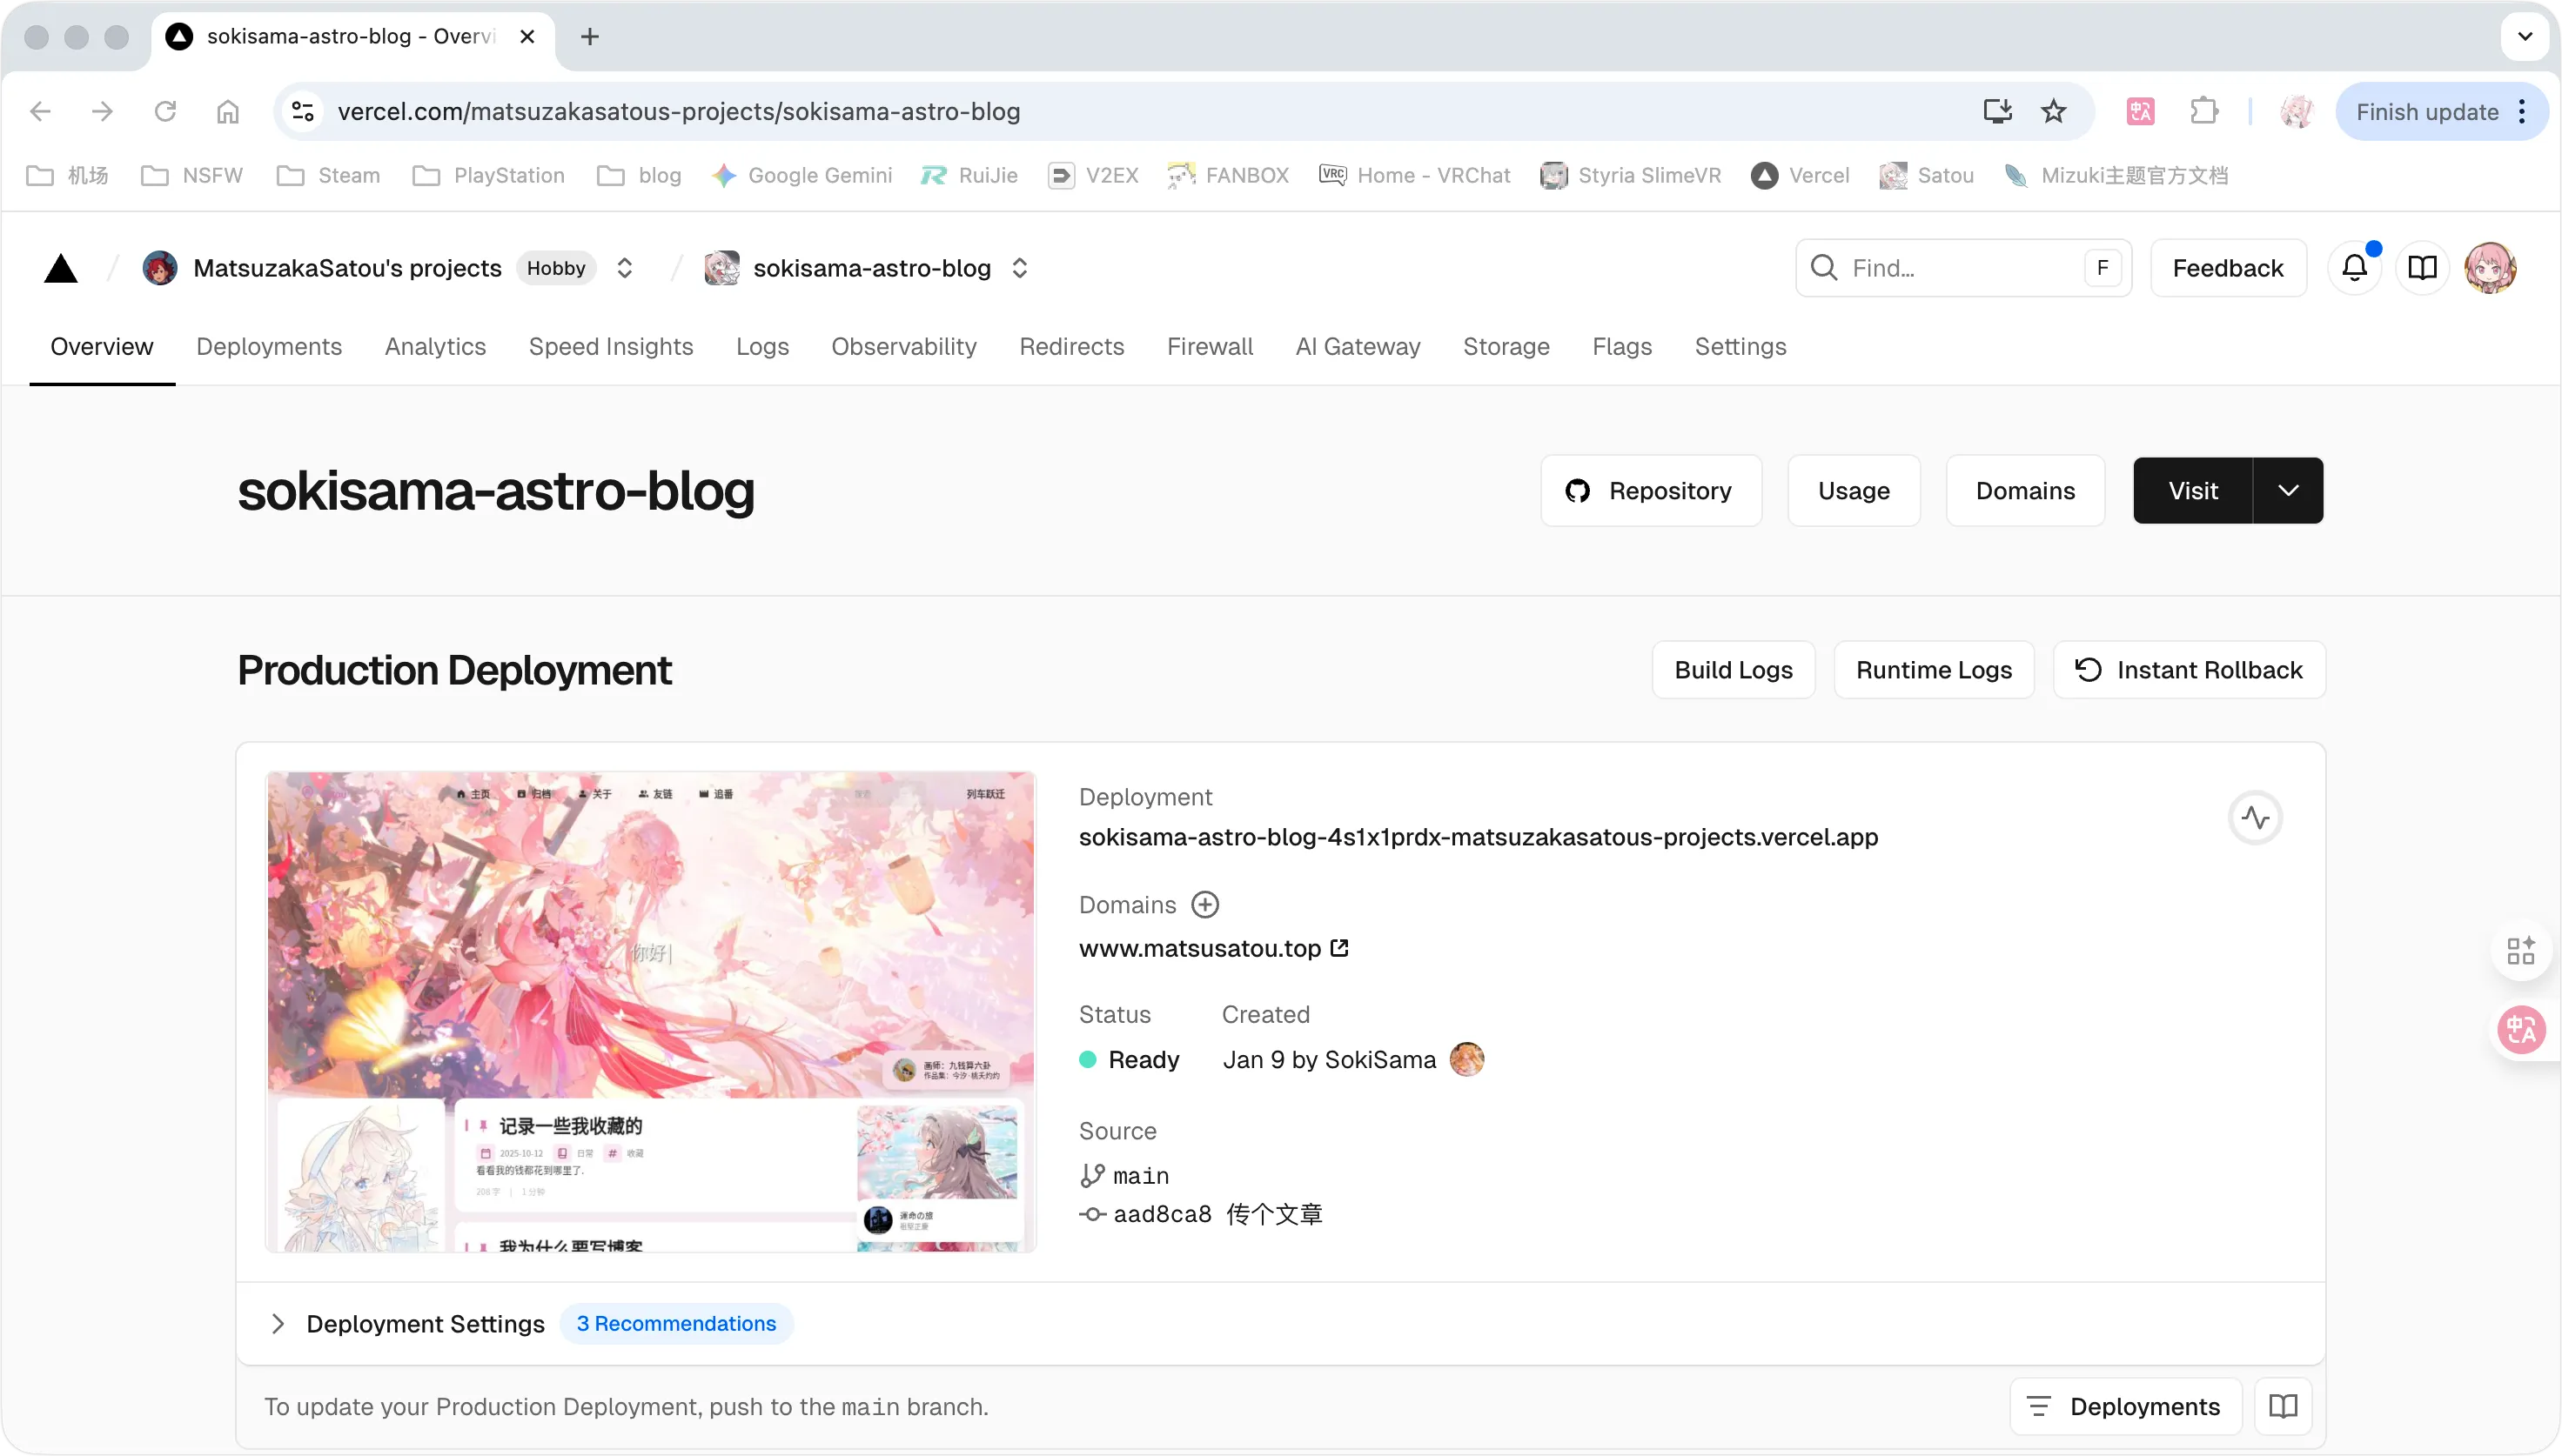Bookmark this page with the star icon
Image resolution: width=2562 pixels, height=1456 pixels.
coord(2054,112)
